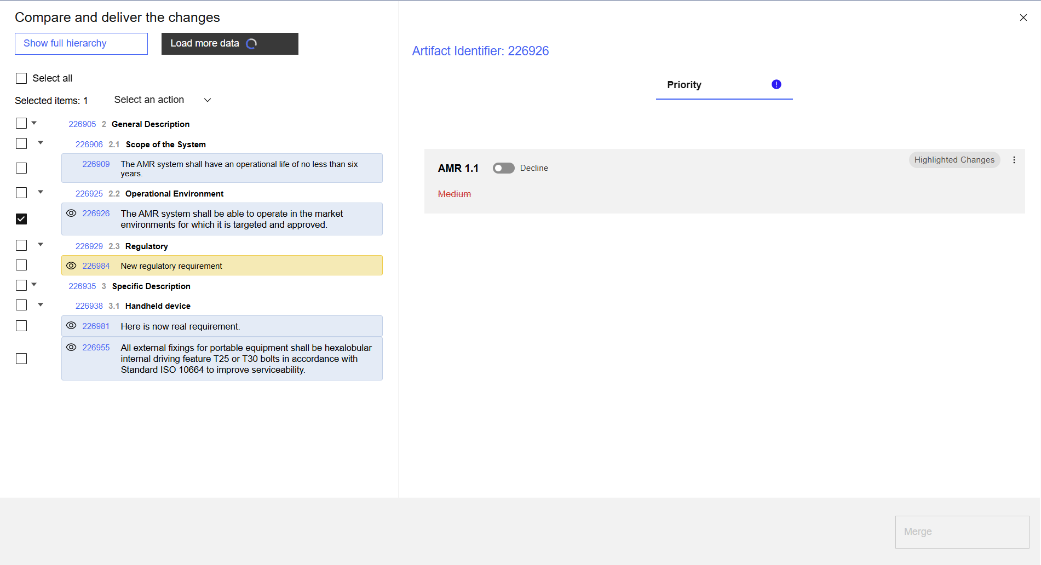Image resolution: width=1041 pixels, height=565 pixels.
Task: Collapse the Operational Environment section
Action: [41, 192]
